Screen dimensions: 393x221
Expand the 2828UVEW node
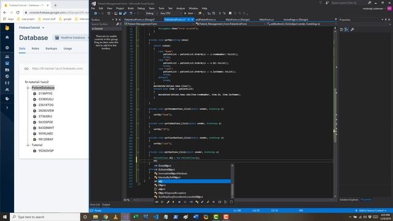pos(34,110)
